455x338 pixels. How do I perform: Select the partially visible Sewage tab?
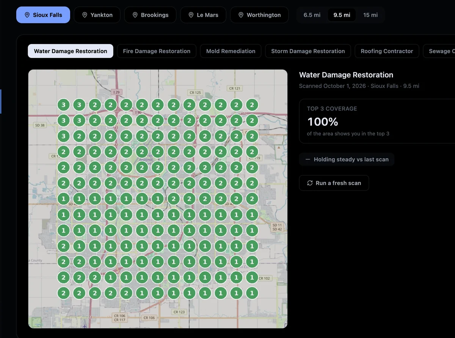click(x=439, y=51)
